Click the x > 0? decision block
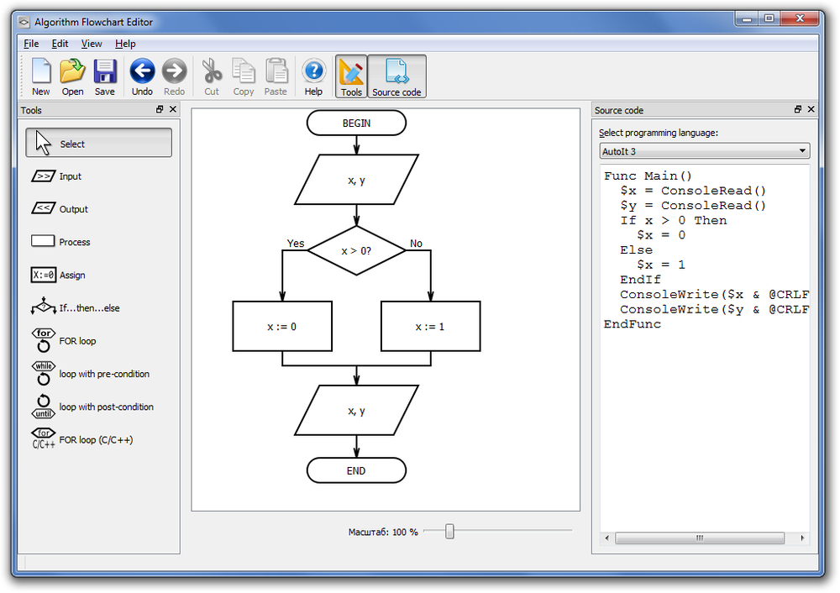The image size is (840, 593). click(x=356, y=250)
